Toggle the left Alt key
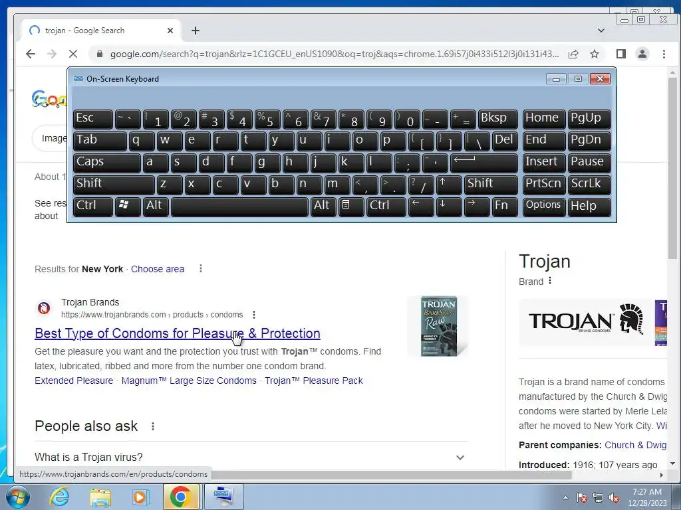The width and height of the screenshot is (681, 510). coord(156,207)
